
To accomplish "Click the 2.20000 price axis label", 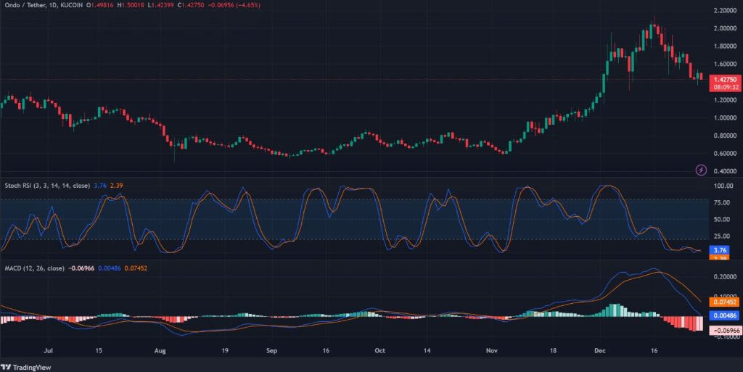I will click(x=725, y=10).
